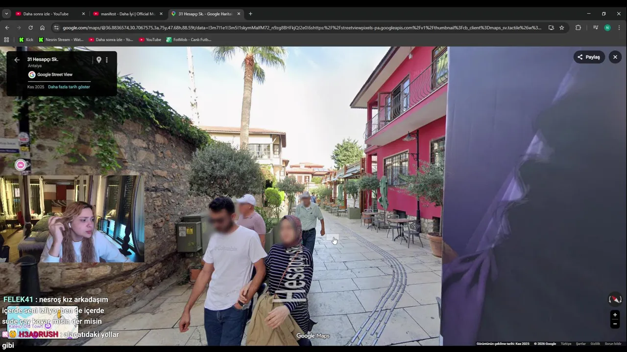Open the site information icon in address bar
The image size is (627, 352).
point(56,28)
